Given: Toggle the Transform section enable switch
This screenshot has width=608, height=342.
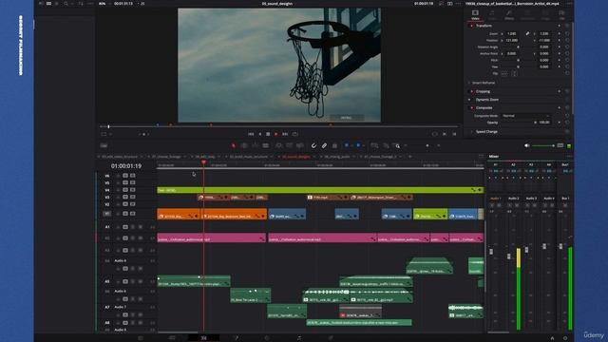Looking at the screenshot, I should tap(472, 26).
